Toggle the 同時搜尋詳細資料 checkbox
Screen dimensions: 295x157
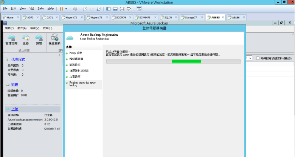tap(258, 58)
